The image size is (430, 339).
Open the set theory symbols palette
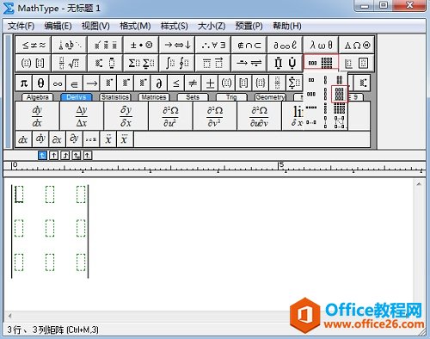coord(249,45)
